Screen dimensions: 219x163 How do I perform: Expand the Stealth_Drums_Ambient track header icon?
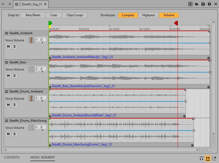pyautogui.click(x=6, y=91)
